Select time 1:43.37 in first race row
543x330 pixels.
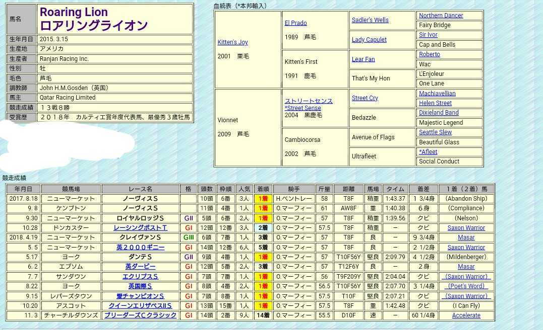[x=395, y=199]
